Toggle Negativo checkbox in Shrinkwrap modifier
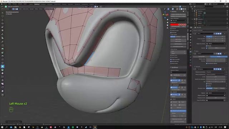This screenshot has height=129, width=229. 207,84
